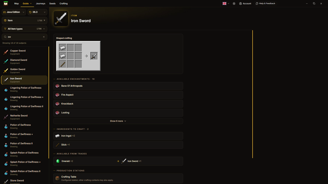Clear the search field with X
The width and height of the screenshot is (328, 184).
[x=44, y=37]
